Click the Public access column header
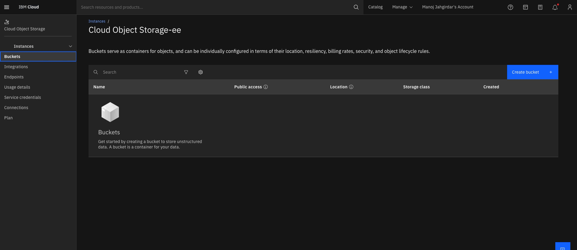 pyautogui.click(x=248, y=87)
